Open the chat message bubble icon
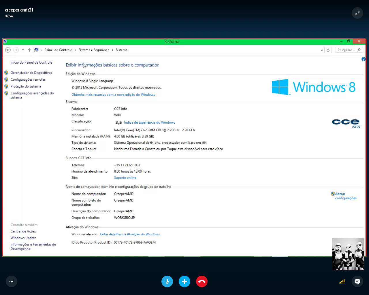The height and width of the screenshot is (295, 369). [x=357, y=281]
